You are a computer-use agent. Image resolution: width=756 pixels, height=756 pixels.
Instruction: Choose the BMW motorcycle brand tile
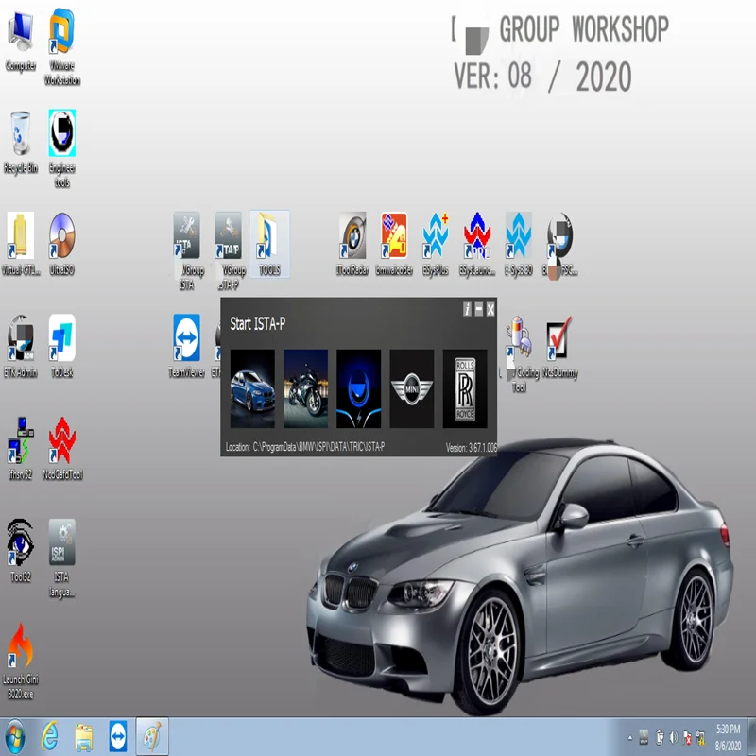pyautogui.click(x=305, y=388)
